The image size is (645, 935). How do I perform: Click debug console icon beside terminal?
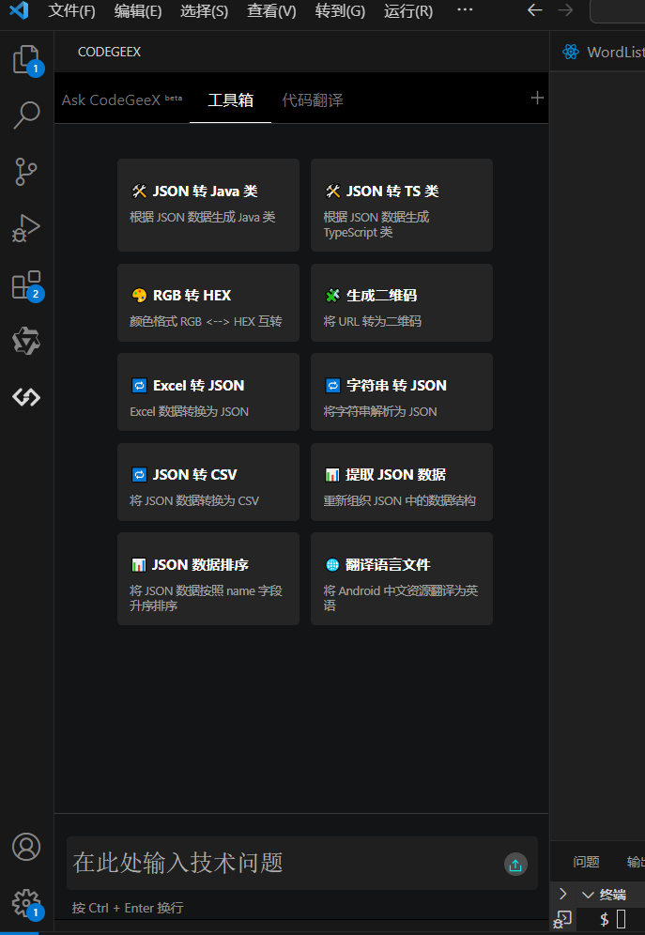tap(563, 919)
